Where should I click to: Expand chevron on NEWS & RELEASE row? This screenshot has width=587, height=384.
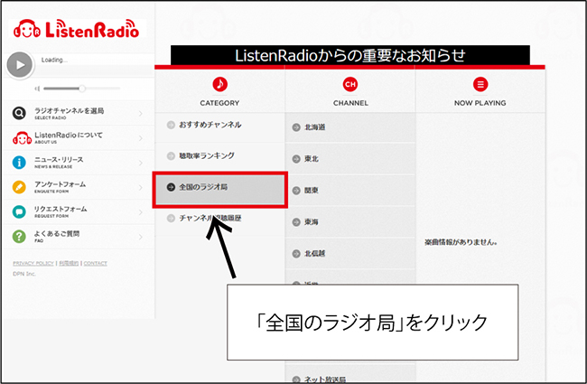(x=141, y=163)
